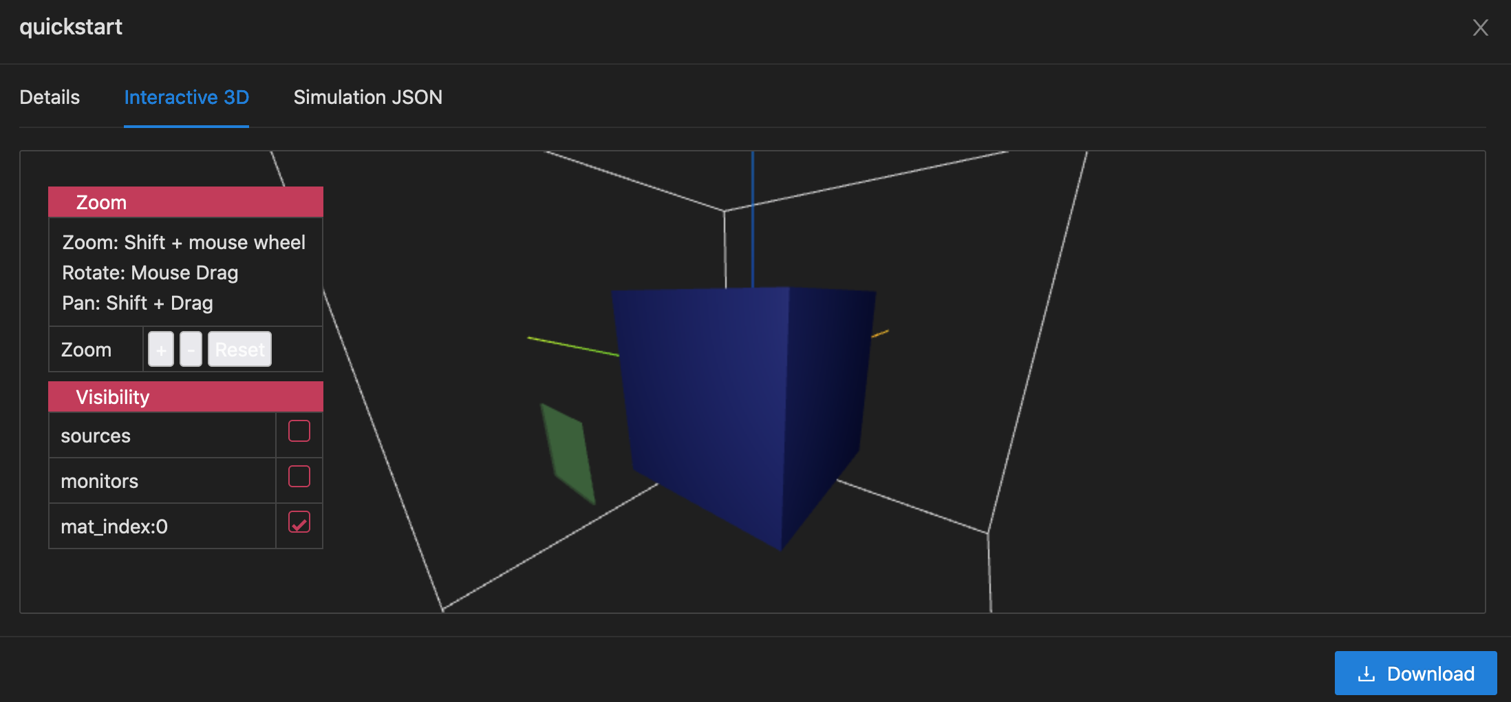Screen dimensions: 1511x702
Task: Uncheck the mat_index:0 visibility checkbox
Action: click(x=299, y=523)
